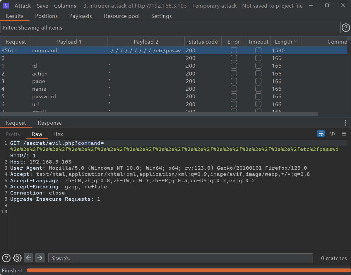Toggle the show non-printable characters icon
The image size is (351, 275).
(332, 134)
